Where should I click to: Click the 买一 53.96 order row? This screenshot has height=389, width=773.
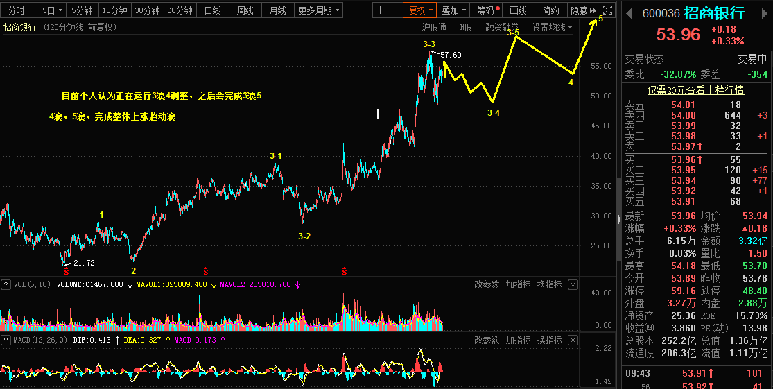coord(696,159)
